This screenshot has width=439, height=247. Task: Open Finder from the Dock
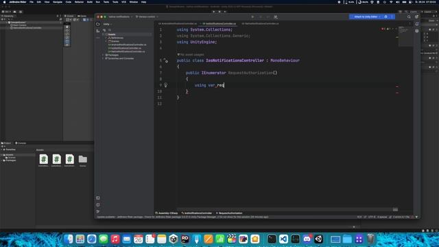point(69,239)
